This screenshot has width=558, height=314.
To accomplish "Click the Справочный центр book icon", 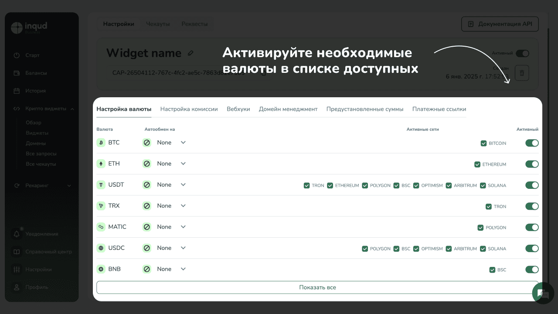I will click(x=17, y=252).
